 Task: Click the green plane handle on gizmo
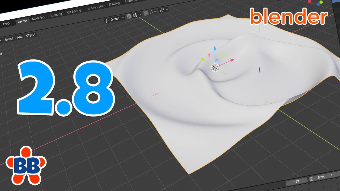(223, 55)
